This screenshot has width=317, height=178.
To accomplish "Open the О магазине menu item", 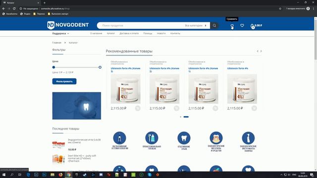I will pos(96,34).
